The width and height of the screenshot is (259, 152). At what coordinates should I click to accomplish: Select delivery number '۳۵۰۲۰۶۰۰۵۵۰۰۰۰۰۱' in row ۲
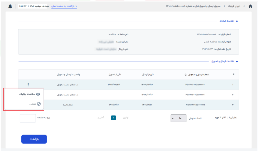195,95
